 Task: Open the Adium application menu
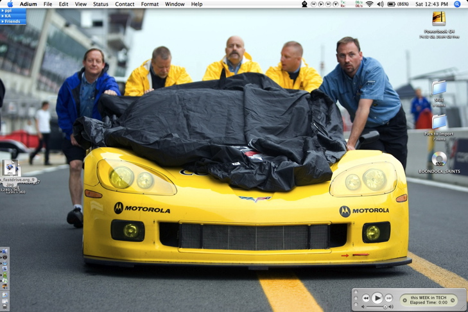coord(28,4)
